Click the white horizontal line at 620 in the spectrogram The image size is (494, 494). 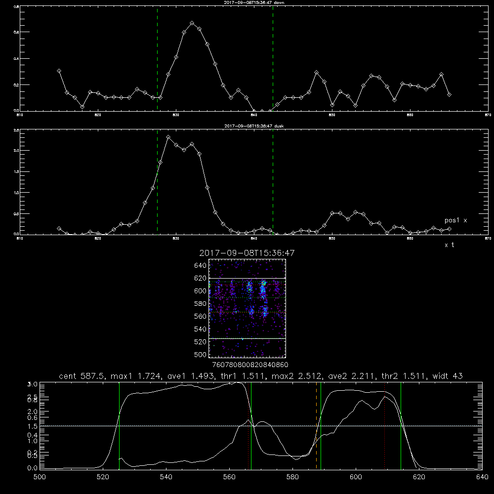247,278
